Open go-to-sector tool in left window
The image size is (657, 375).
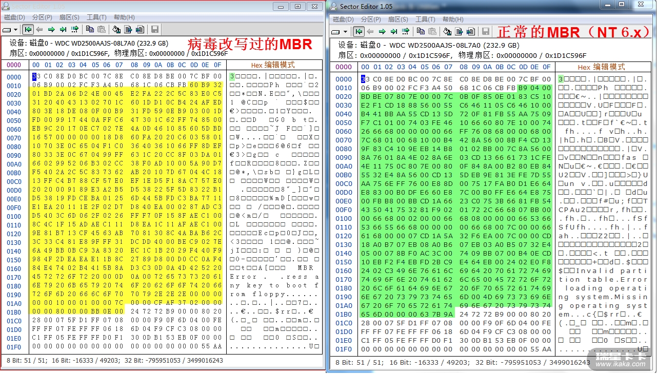click(75, 30)
